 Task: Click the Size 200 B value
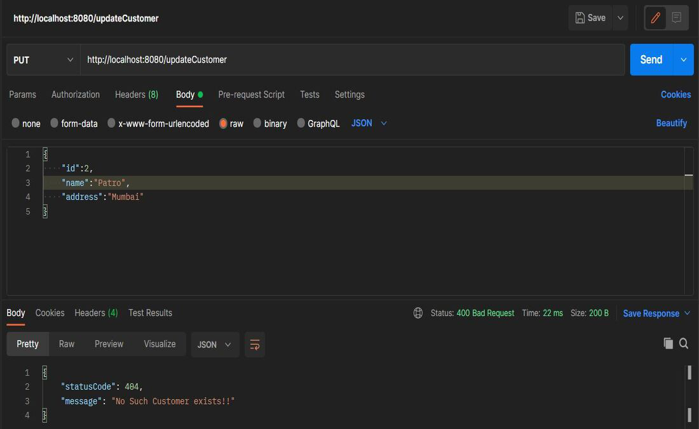(599, 313)
